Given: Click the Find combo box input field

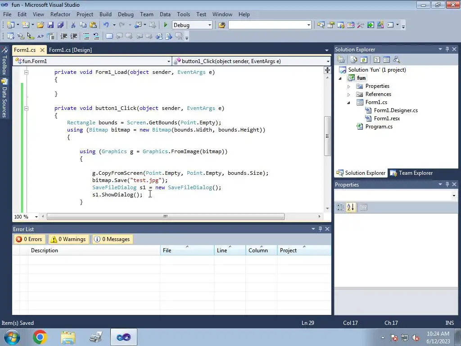Looking at the screenshot, I should click(x=267, y=25).
